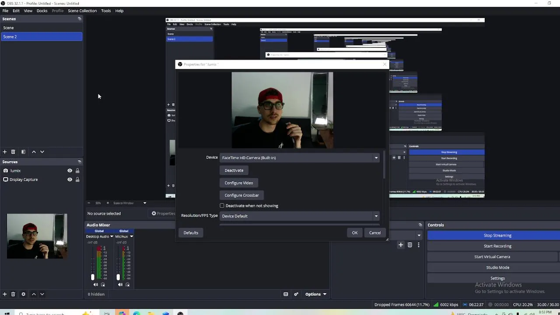Open the scene transition type dropdown

point(419,235)
